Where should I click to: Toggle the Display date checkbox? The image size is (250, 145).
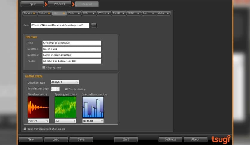point(44,67)
